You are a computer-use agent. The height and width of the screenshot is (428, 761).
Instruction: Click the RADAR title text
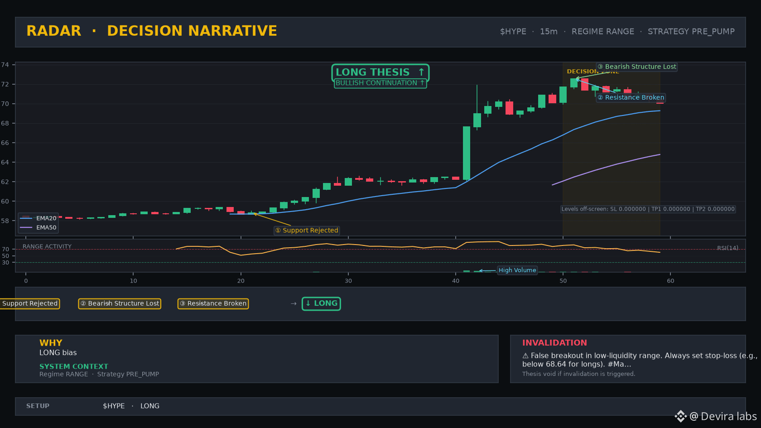(x=54, y=31)
